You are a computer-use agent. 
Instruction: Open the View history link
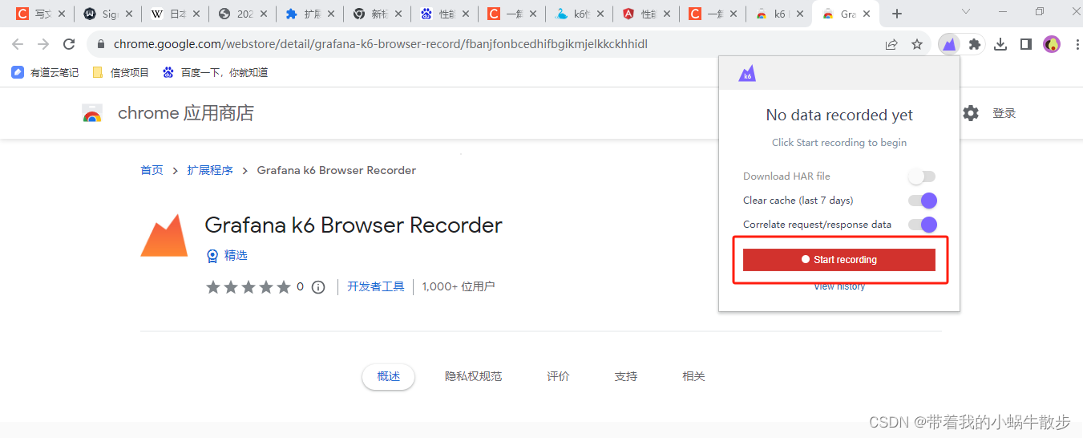(839, 286)
